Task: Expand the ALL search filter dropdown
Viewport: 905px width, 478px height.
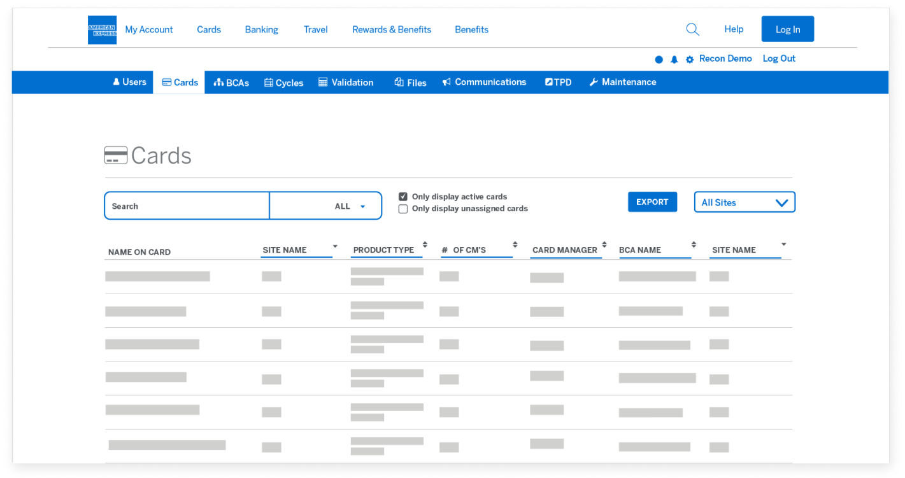Action: pos(350,206)
